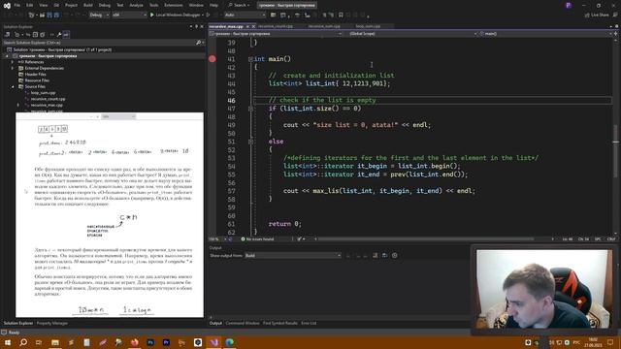This screenshot has width=621, height=349.
Task: Click the user account avatar
Action: (569, 5)
